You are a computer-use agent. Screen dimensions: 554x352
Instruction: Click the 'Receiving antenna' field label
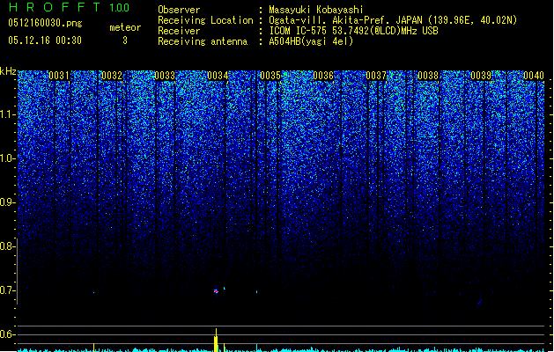click(x=203, y=41)
